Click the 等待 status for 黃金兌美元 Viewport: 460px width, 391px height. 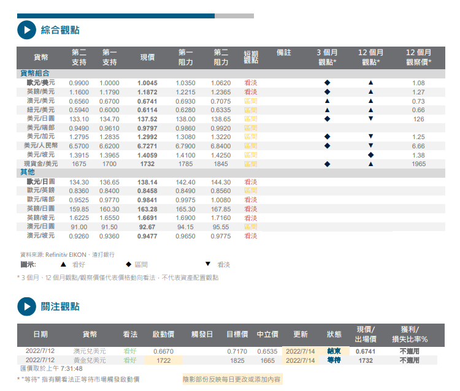(334, 360)
